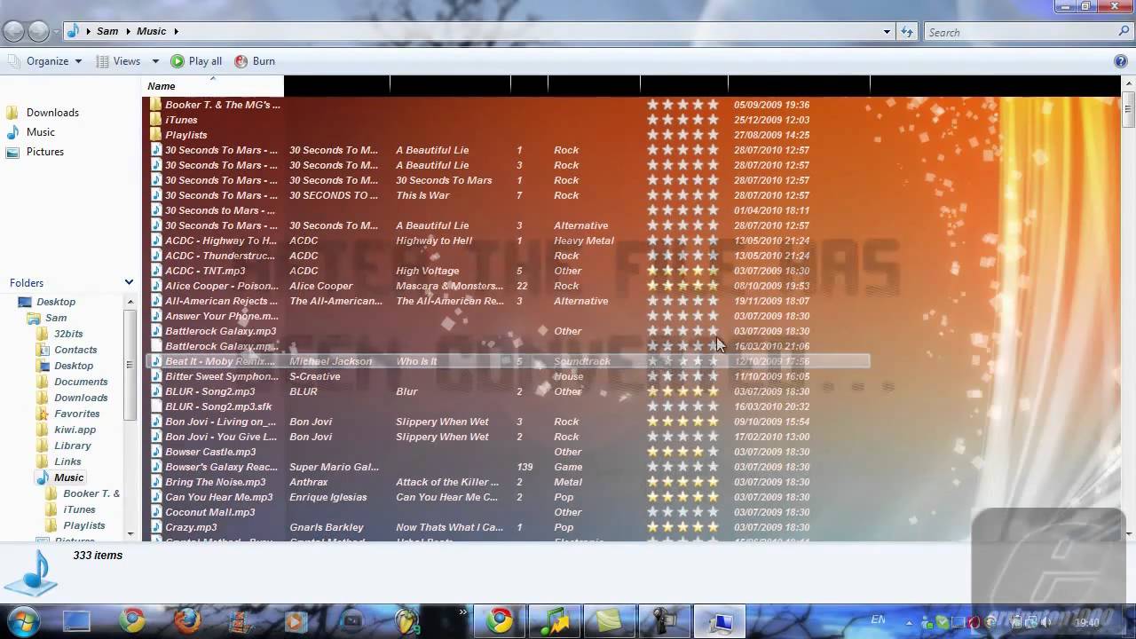This screenshot has height=639, width=1136.
Task: Show hidden quick launch icons chevron
Action: [x=462, y=611]
